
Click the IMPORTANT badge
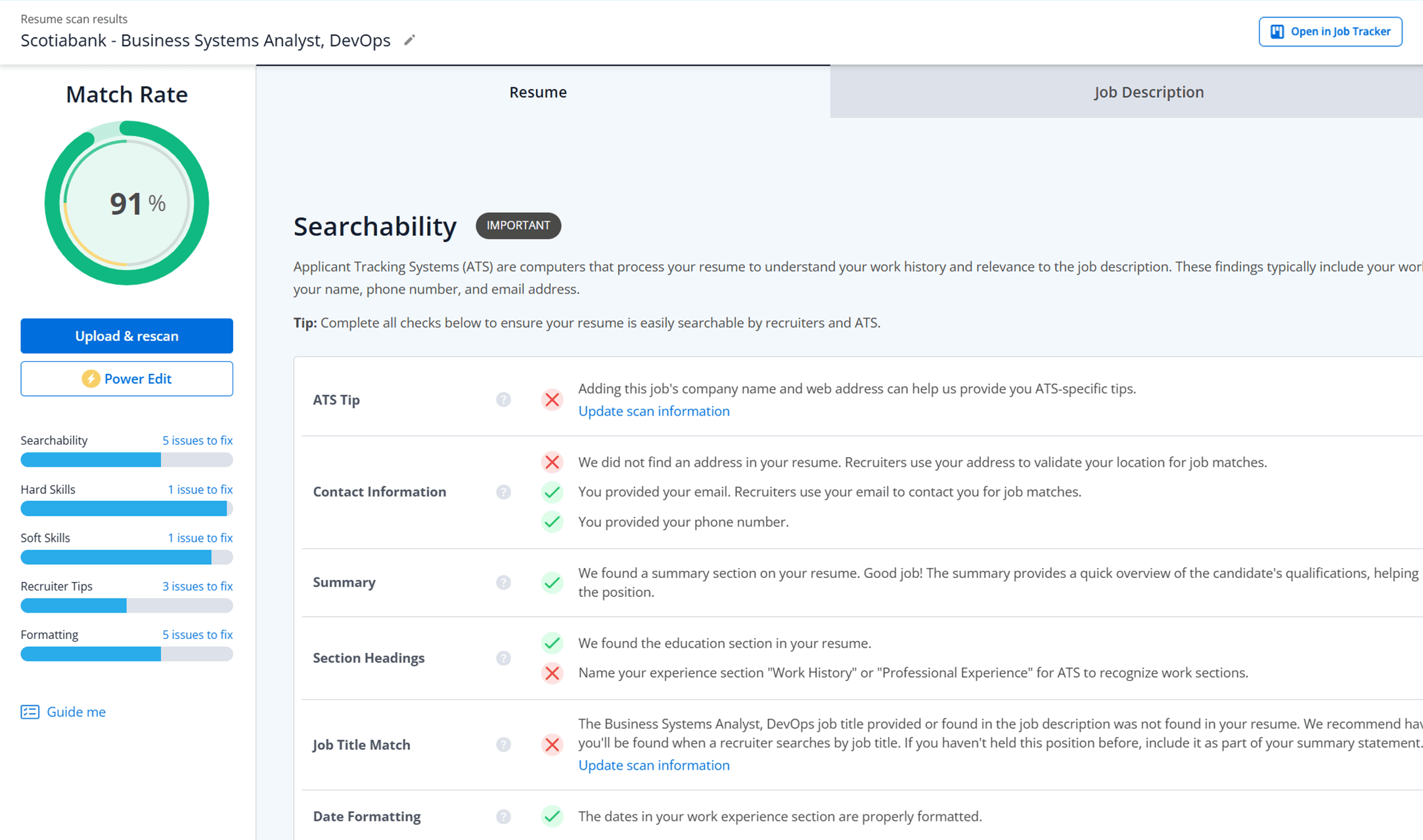coord(518,225)
